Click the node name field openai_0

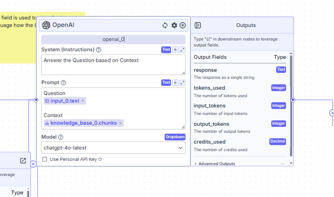(113, 39)
